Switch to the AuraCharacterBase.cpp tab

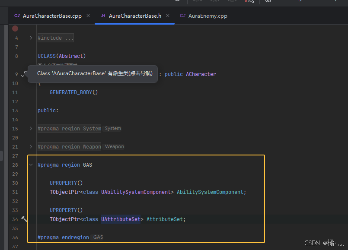click(50, 16)
